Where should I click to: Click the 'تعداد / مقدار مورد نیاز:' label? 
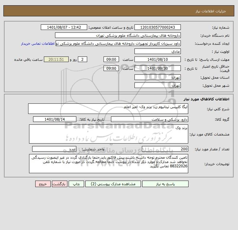[x=212, y=149]
